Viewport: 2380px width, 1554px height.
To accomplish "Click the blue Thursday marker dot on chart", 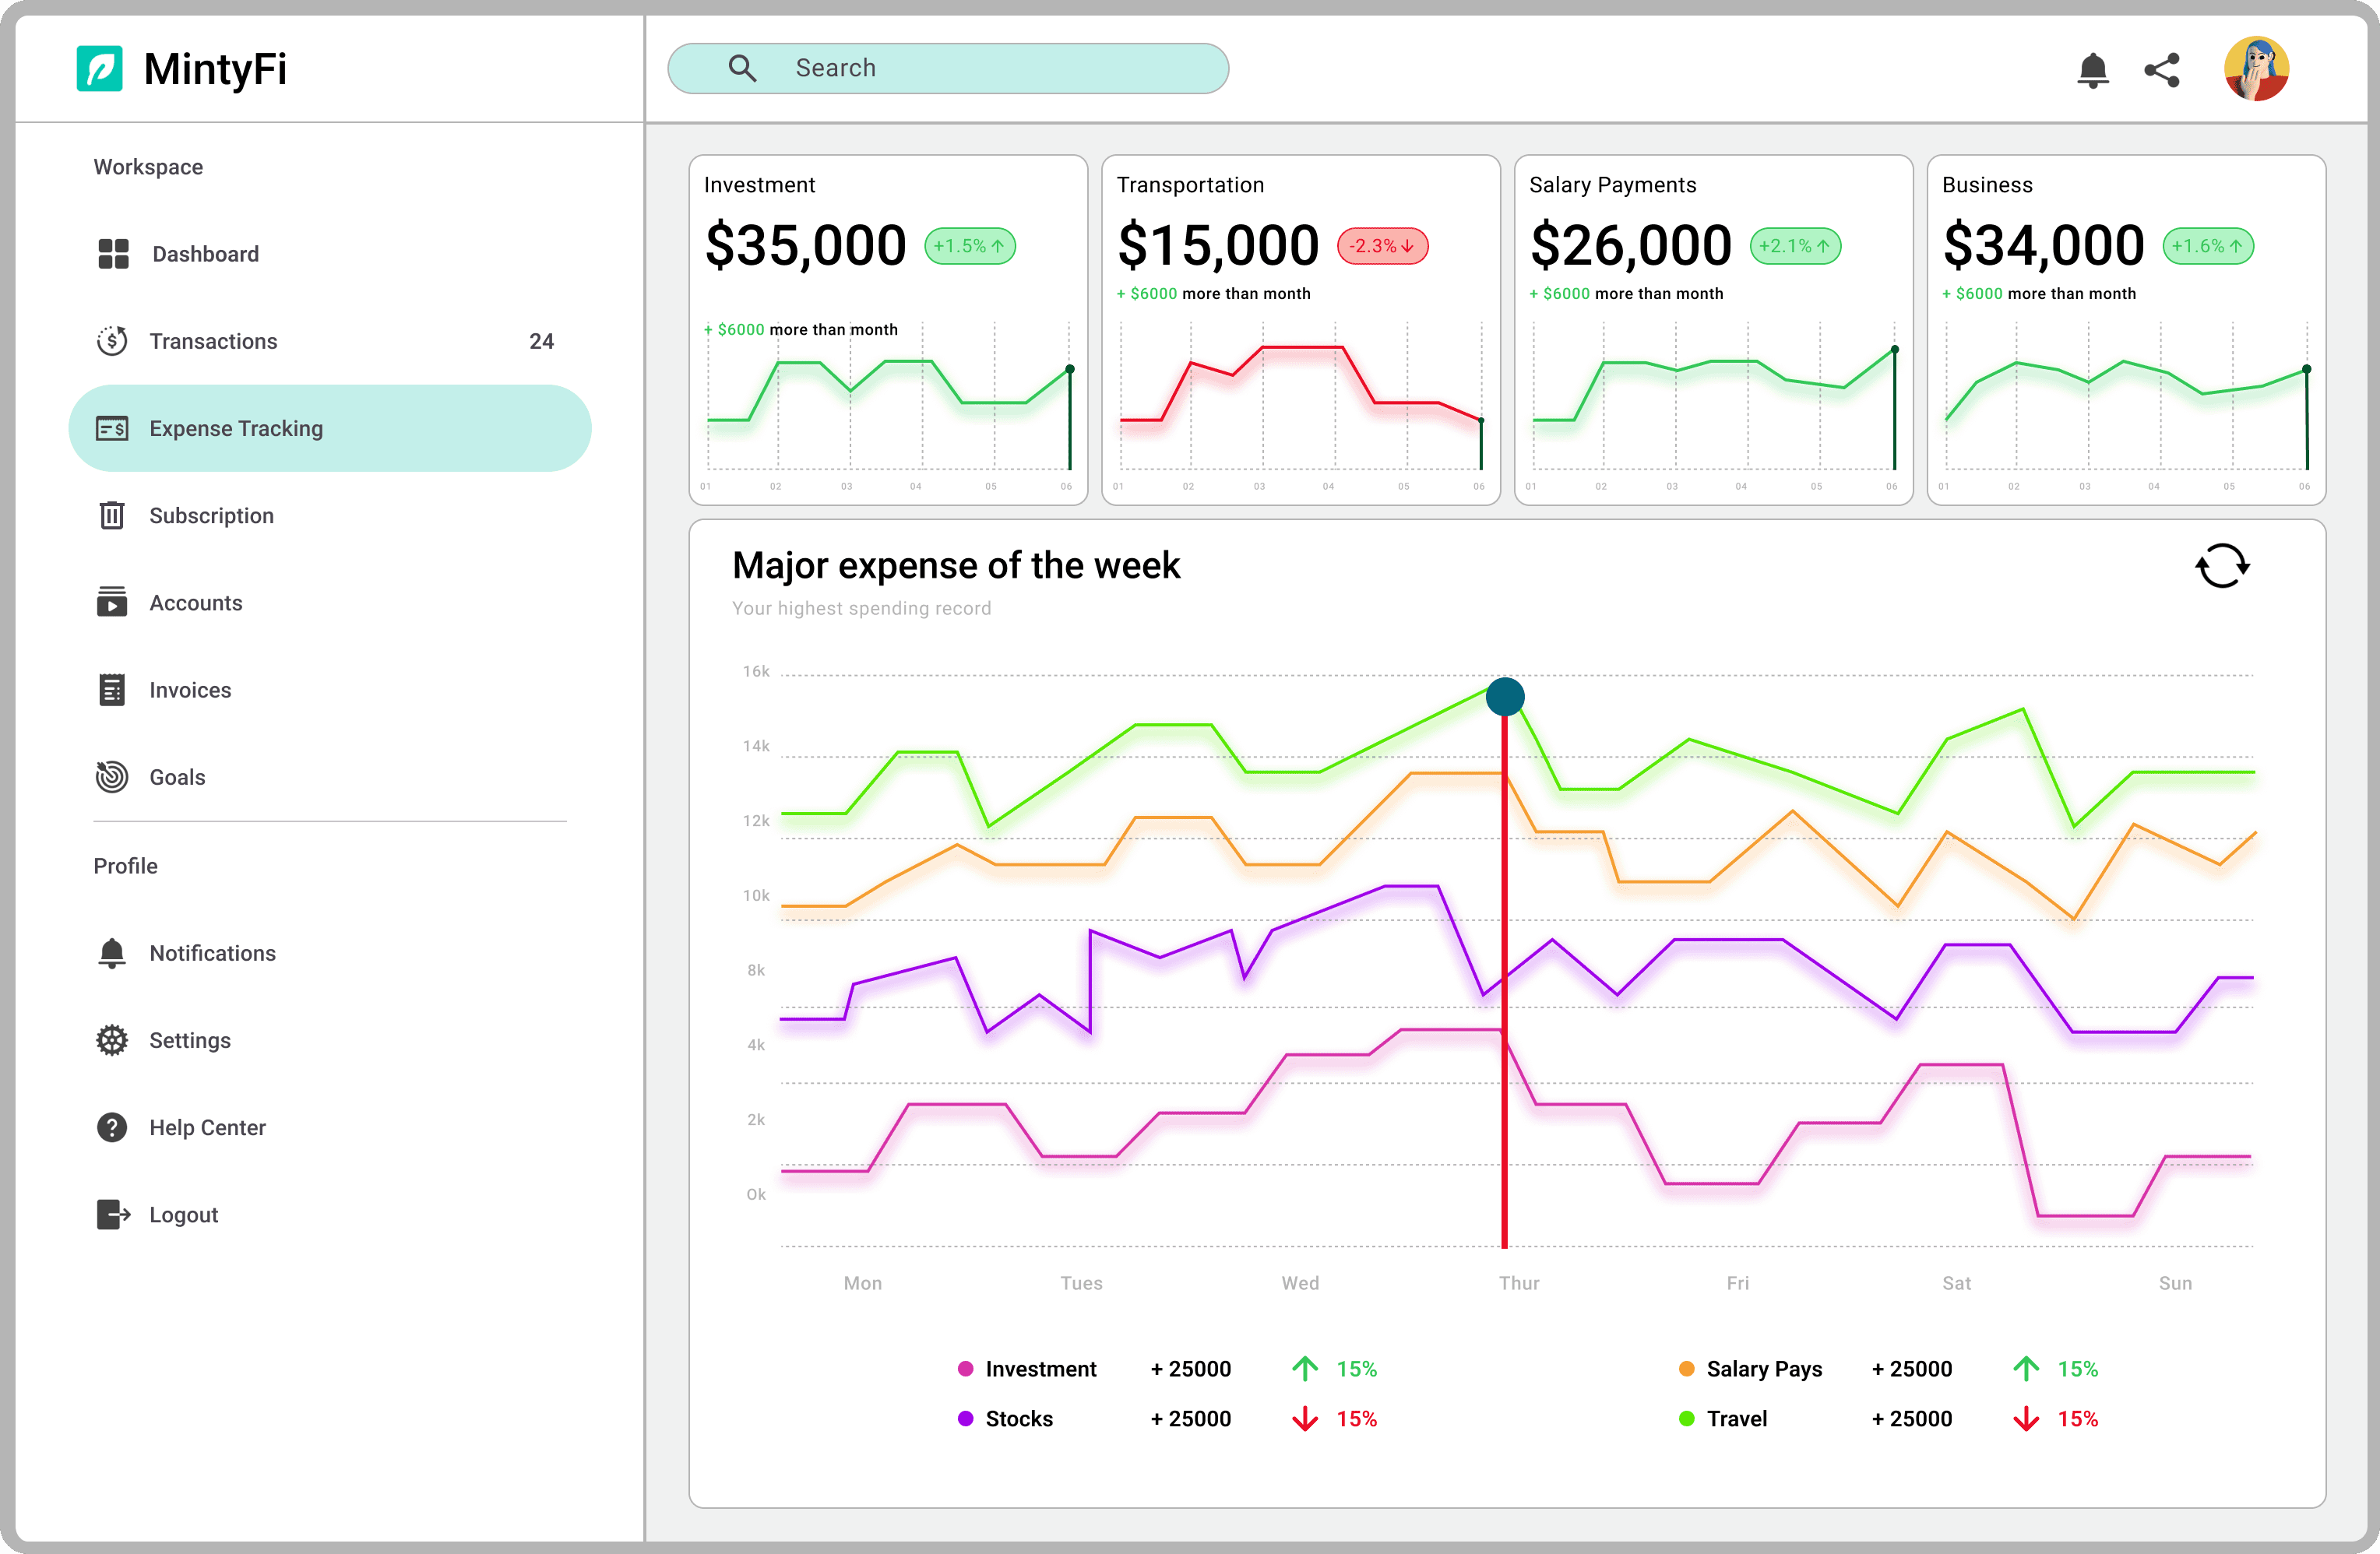I will coord(1505,696).
